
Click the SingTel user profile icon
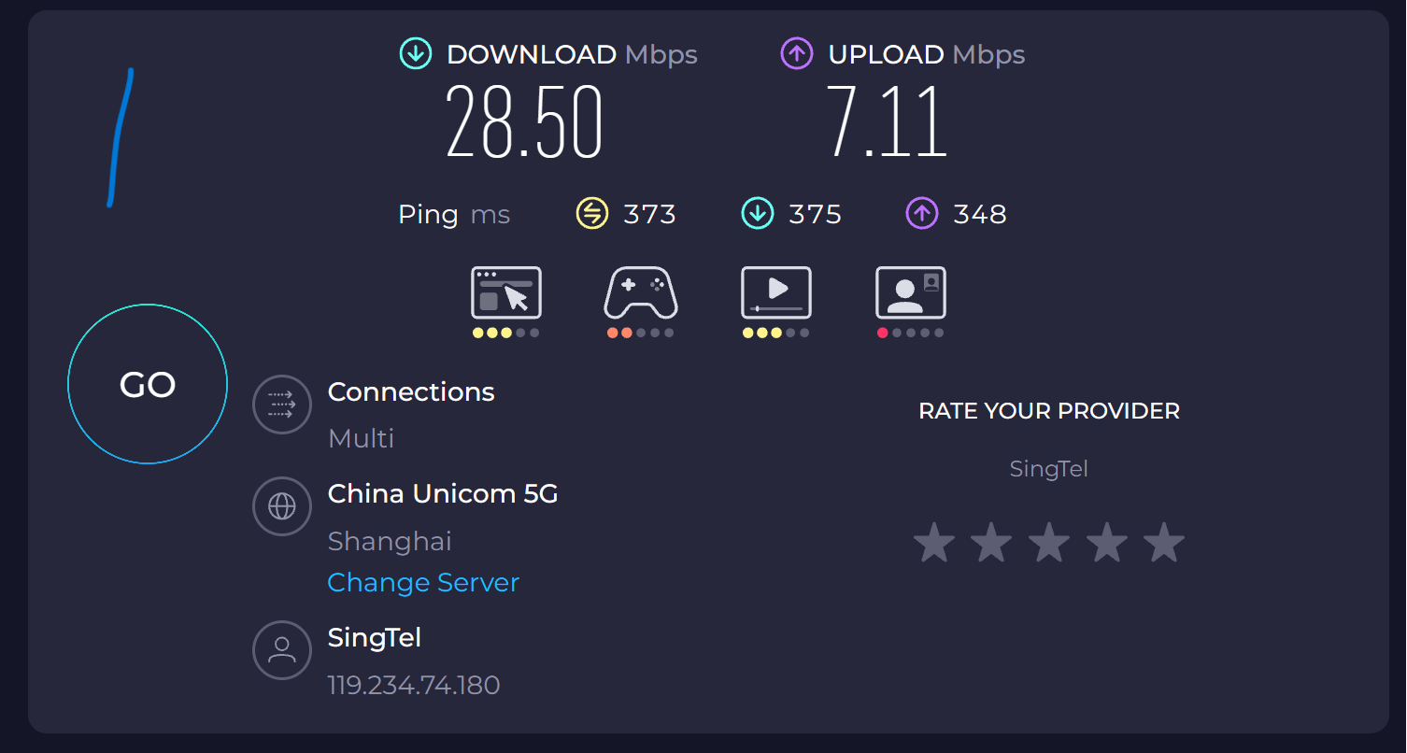(282, 650)
